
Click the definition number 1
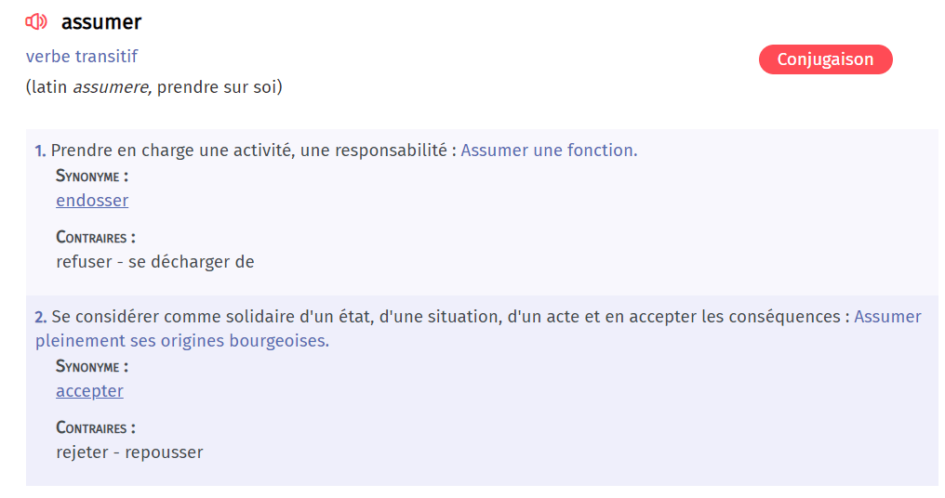click(40, 151)
